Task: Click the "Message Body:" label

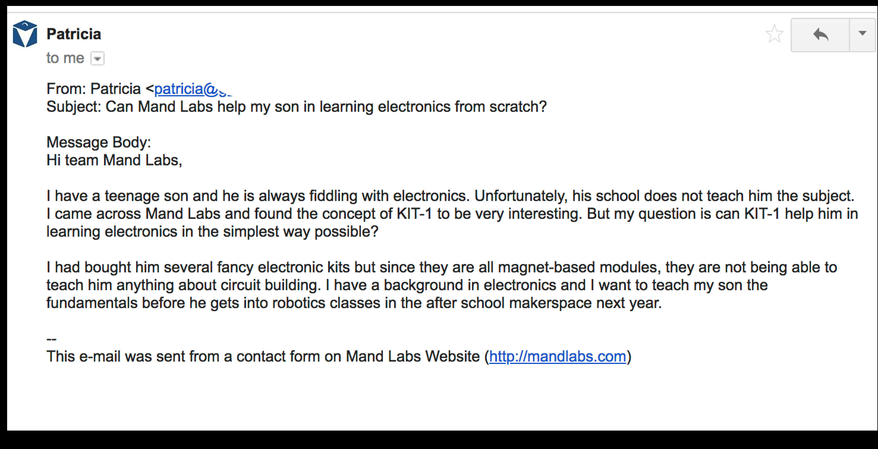Action: tap(98, 142)
